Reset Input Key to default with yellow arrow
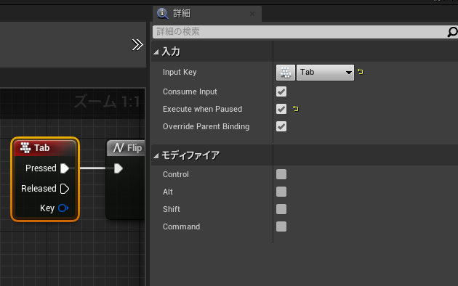 [x=361, y=72]
